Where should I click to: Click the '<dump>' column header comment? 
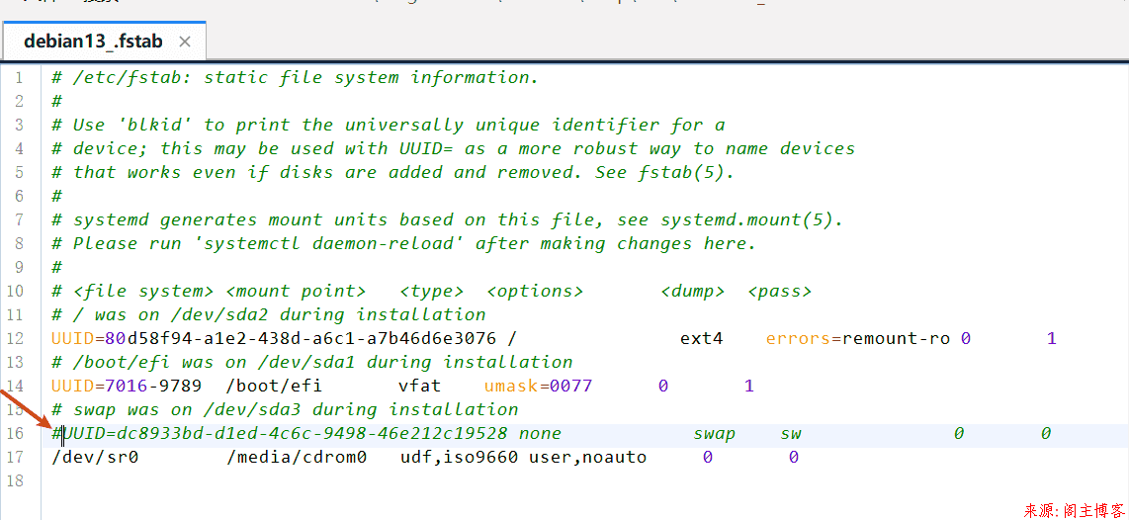(x=693, y=291)
